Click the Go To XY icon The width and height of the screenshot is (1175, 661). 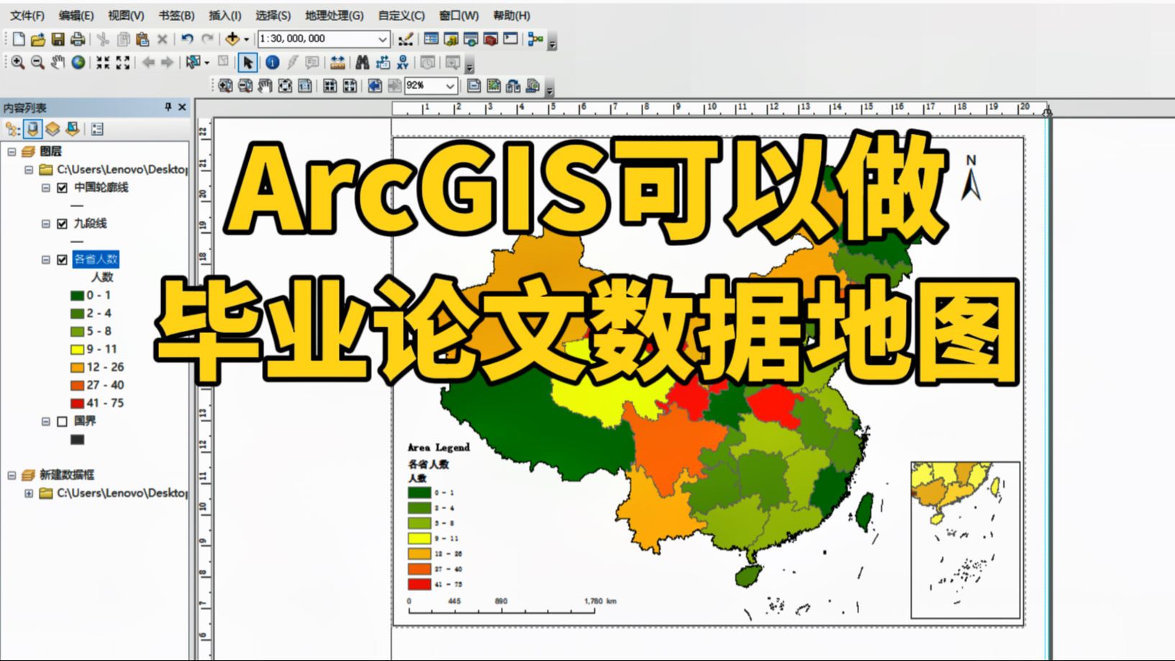tap(402, 63)
